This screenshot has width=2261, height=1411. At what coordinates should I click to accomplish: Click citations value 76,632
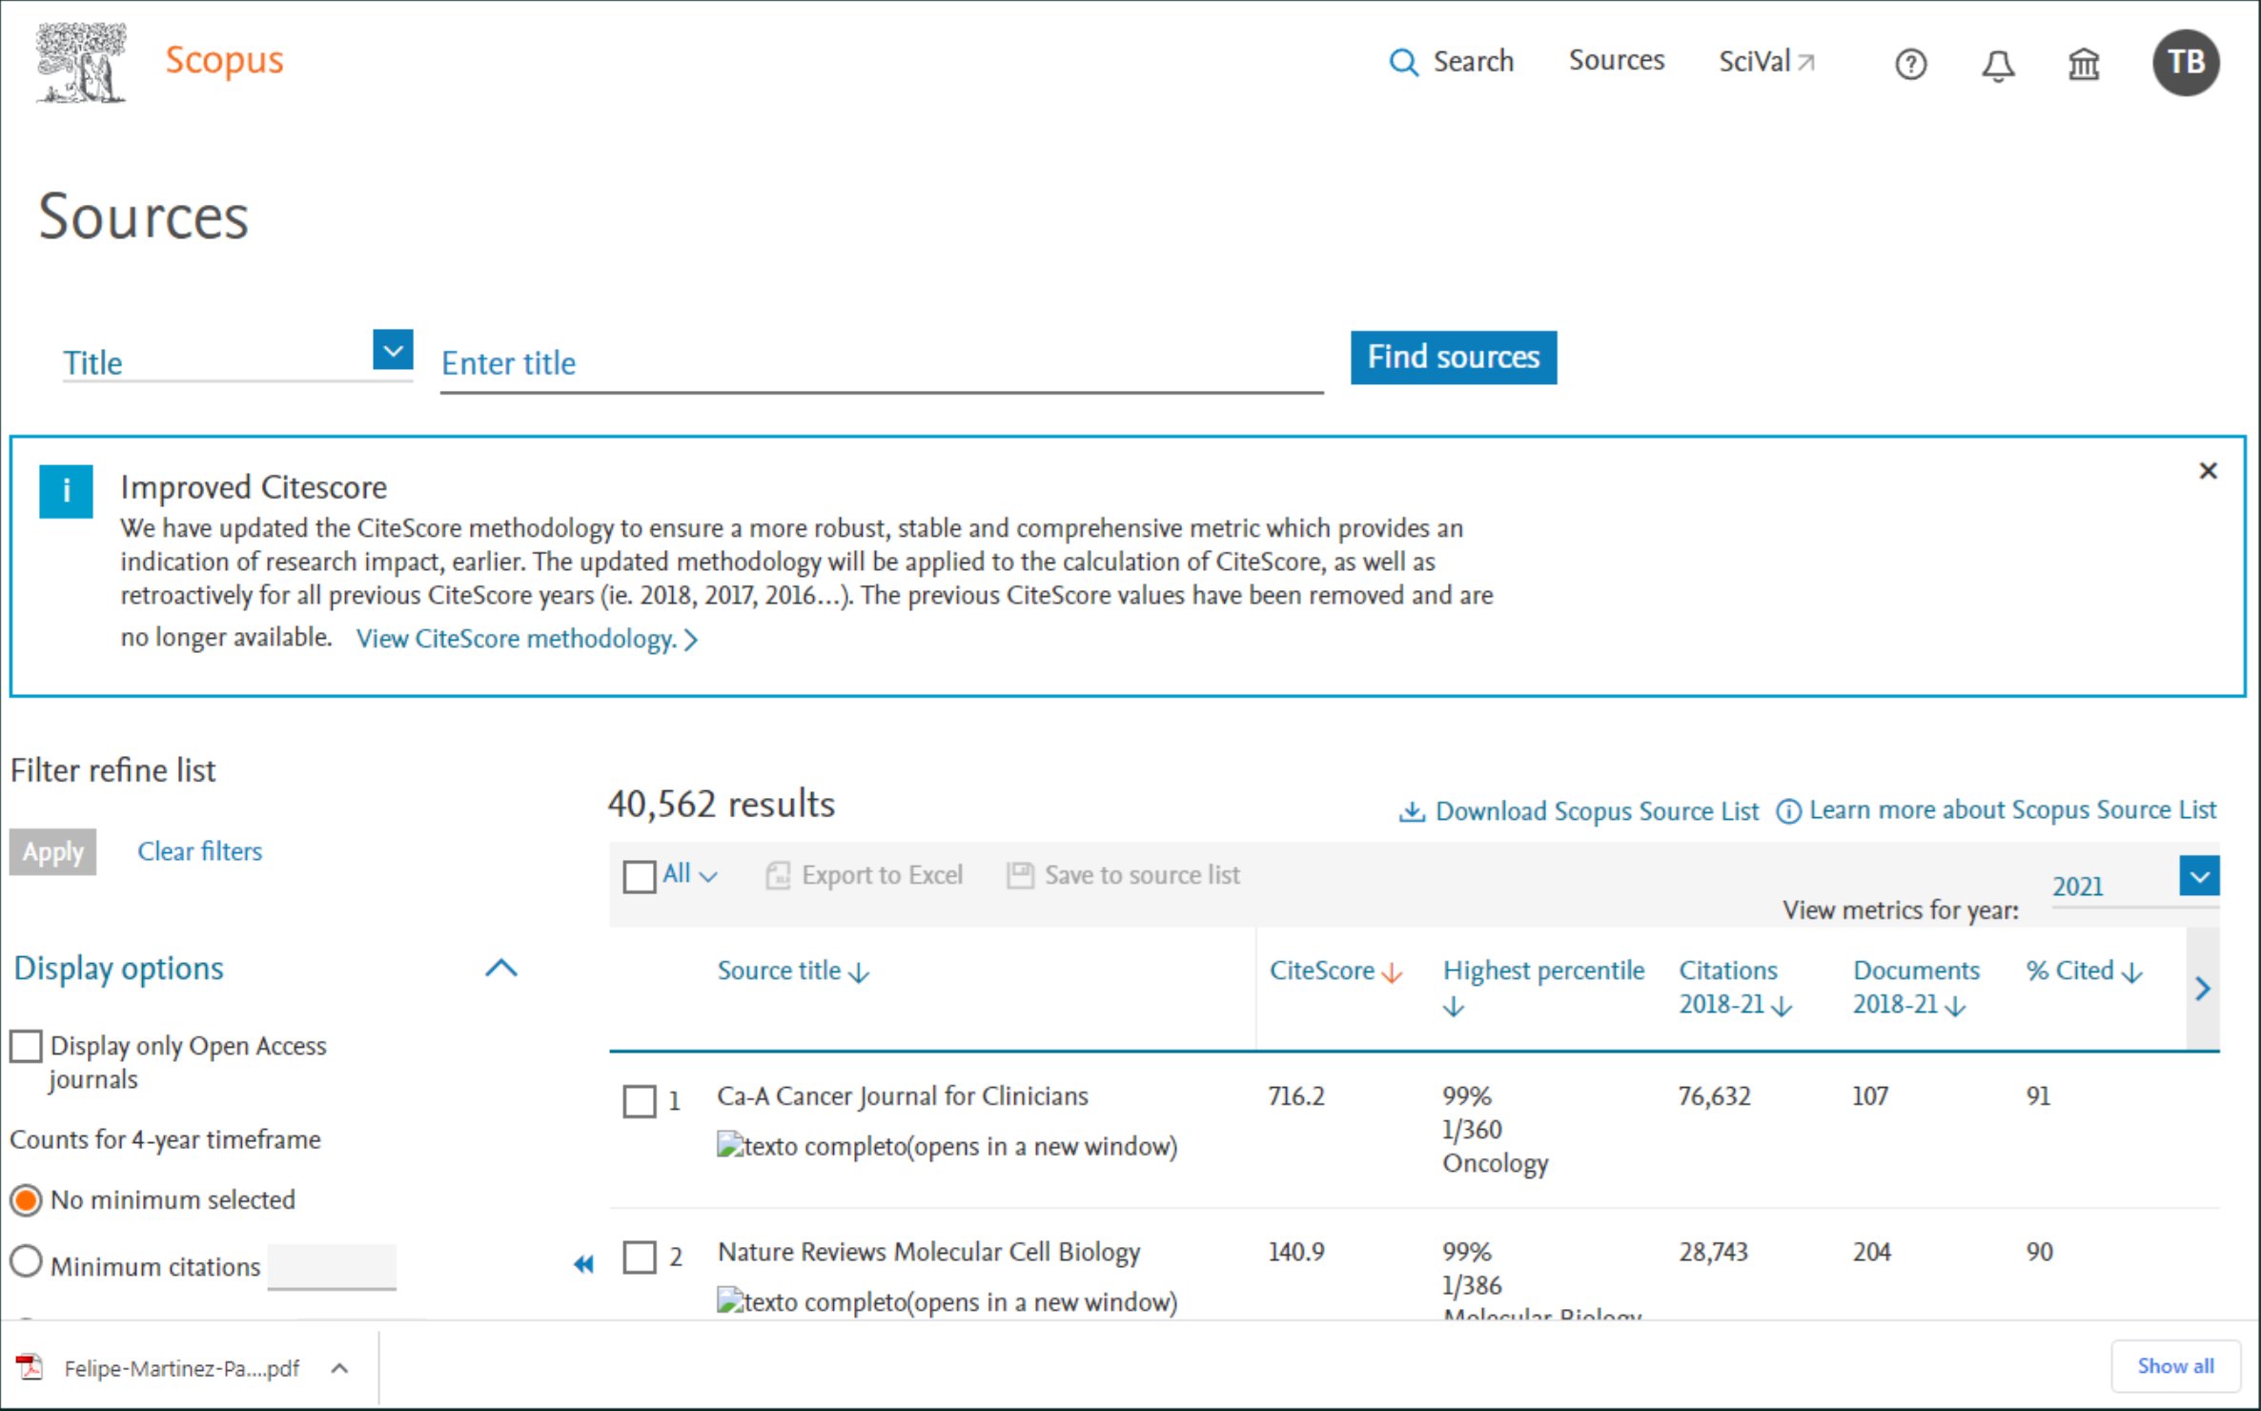pos(1714,1096)
